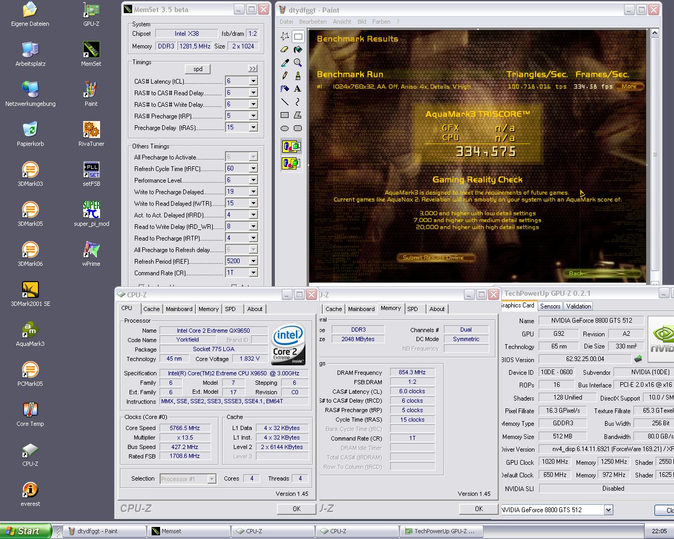Launch 3DMark2001 SE from the desktop
Screen dimensions: 674x539
tap(30, 294)
